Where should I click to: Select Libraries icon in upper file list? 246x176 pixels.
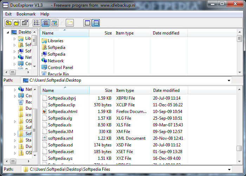(x=44, y=41)
